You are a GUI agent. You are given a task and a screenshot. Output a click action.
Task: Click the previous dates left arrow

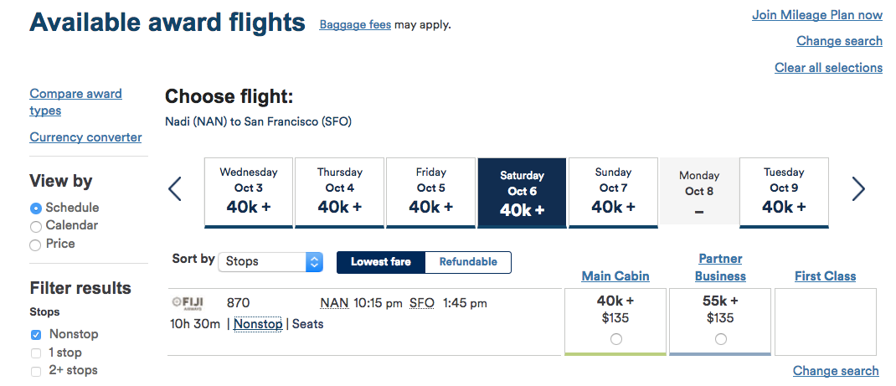pos(175,189)
